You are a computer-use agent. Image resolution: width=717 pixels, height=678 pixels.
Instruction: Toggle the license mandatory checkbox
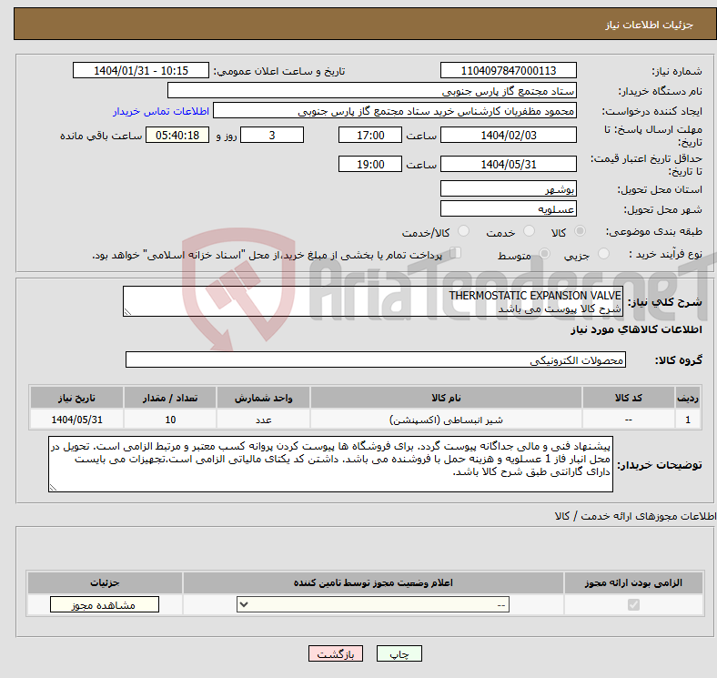point(633,605)
